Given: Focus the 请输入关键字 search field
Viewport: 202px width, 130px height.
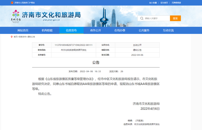Looking at the screenshot, I should pos(156,18).
